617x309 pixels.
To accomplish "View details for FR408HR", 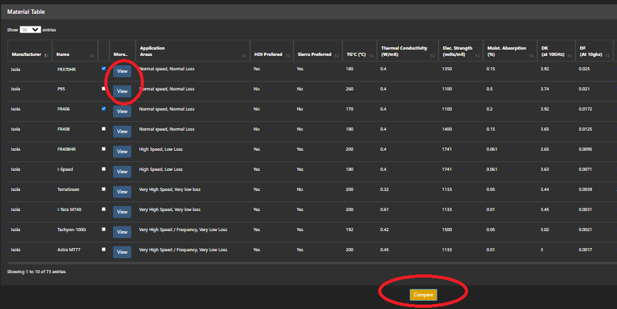I will coord(122,151).
